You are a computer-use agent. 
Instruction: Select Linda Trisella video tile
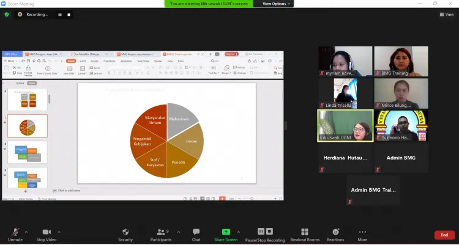click(345, 93)
